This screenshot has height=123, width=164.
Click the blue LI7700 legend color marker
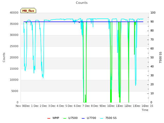point(83,118)
